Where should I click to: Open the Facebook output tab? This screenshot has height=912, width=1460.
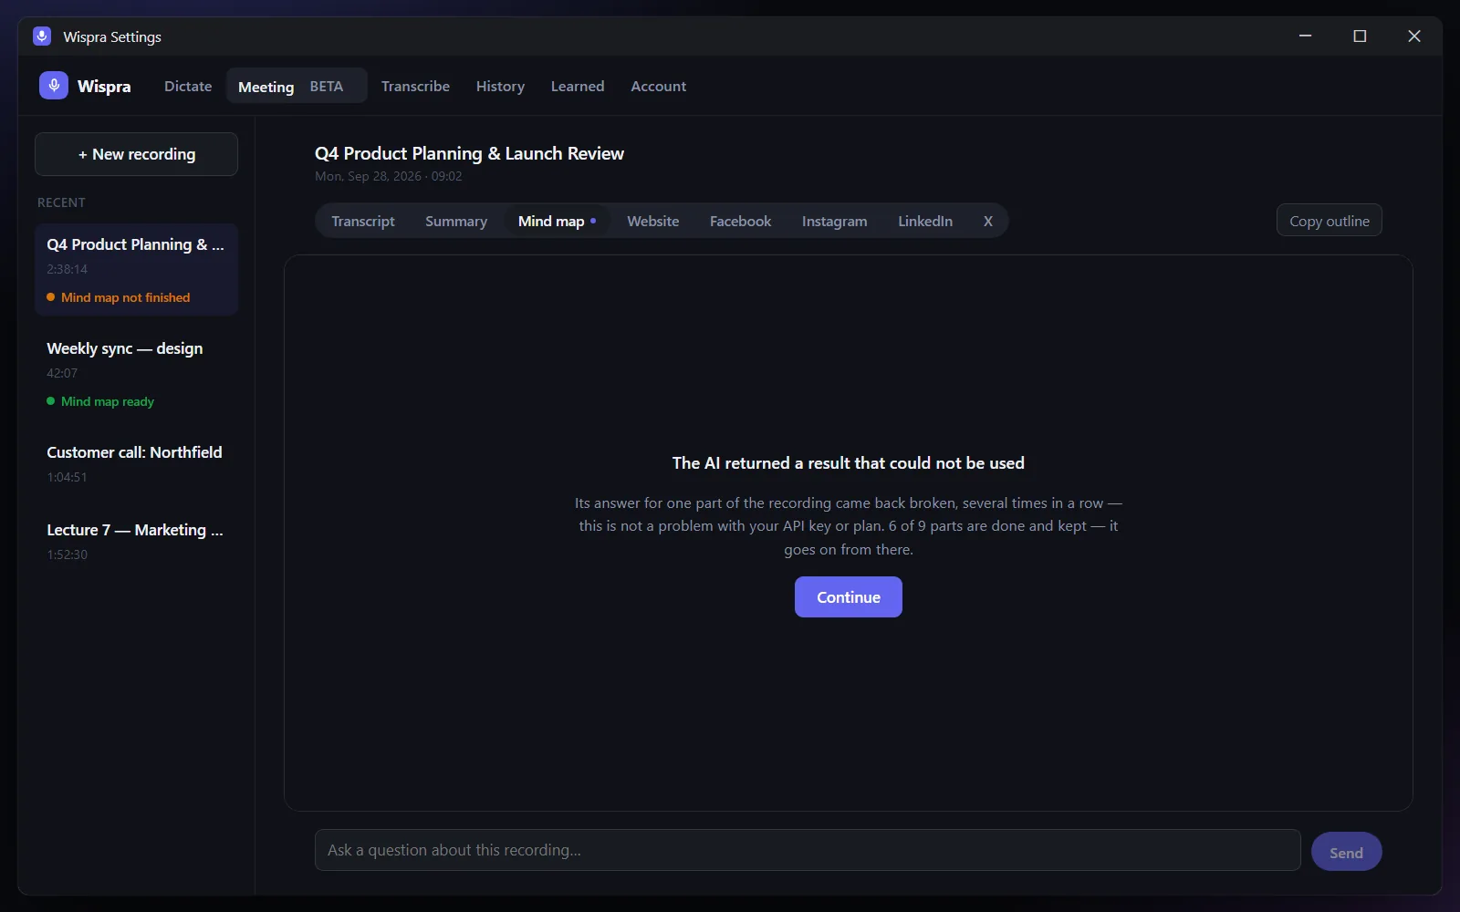740,221
